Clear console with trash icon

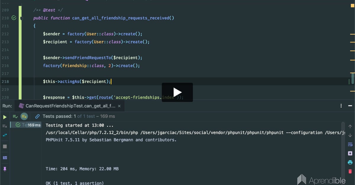tap(350, 171)
